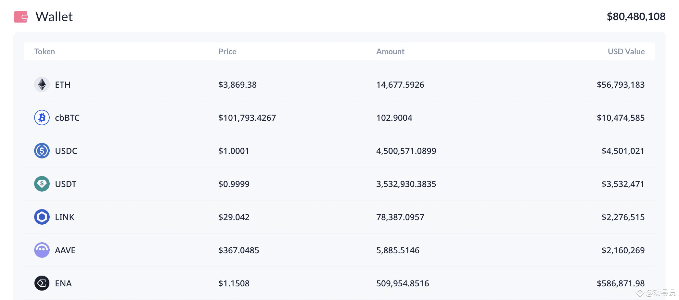Viewport: 679px width, 300px height.
Task: Click the USDT token icon
Action: tap(42, 184)
